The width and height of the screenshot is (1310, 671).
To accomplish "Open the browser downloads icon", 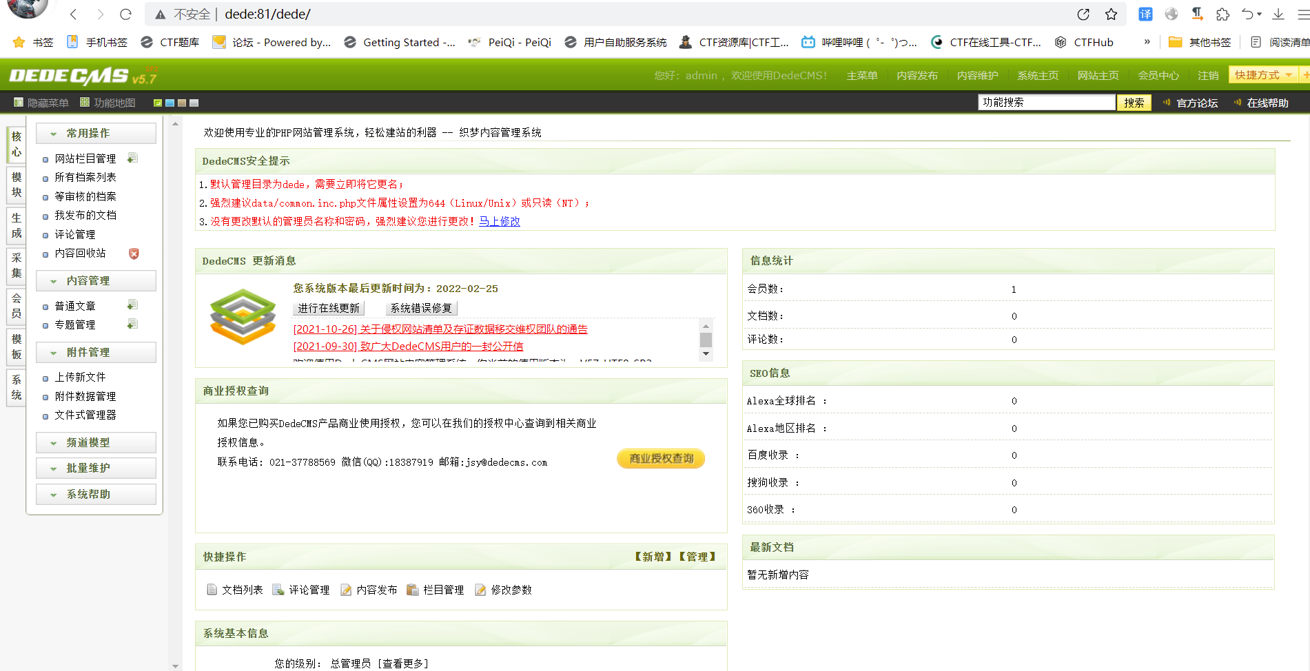I will (1278, 14).
